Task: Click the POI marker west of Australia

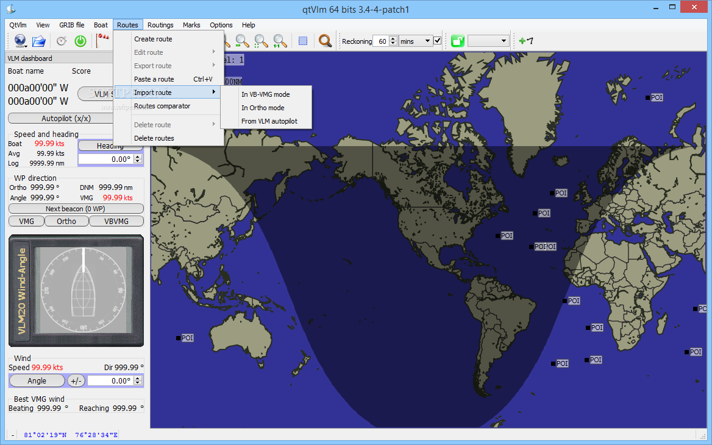Action: tap(185, 338)
